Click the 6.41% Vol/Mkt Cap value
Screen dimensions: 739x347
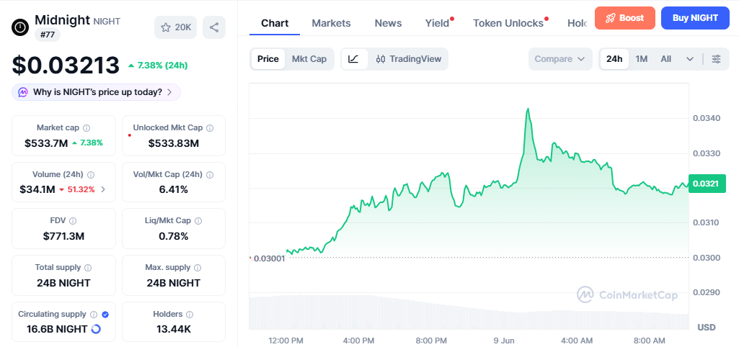point(174,190)
